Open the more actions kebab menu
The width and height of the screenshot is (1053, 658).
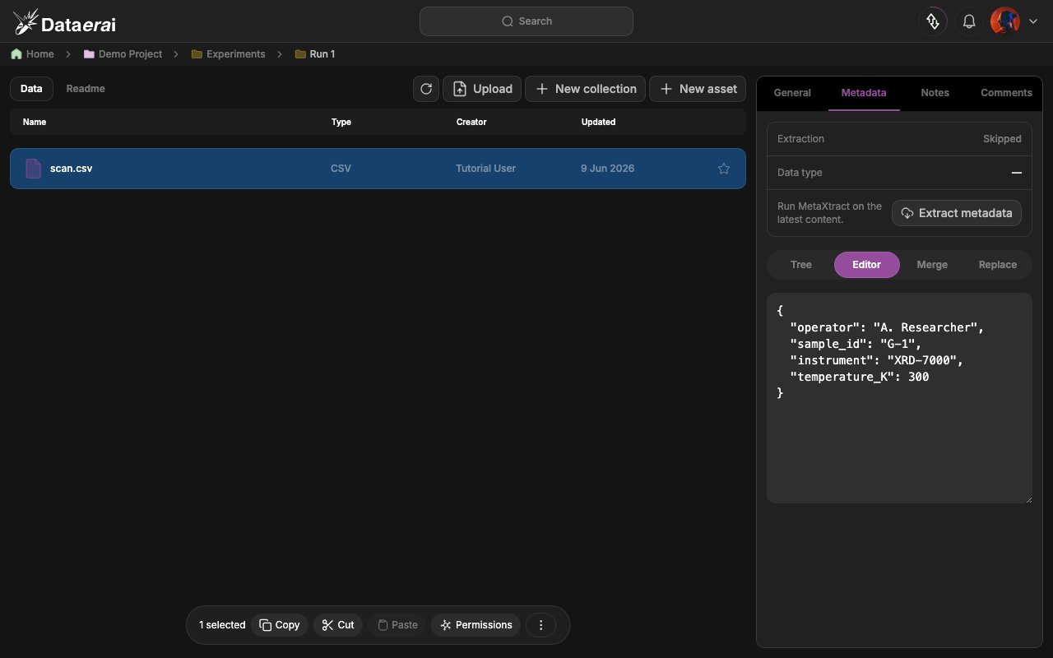[x=540, y=625]
